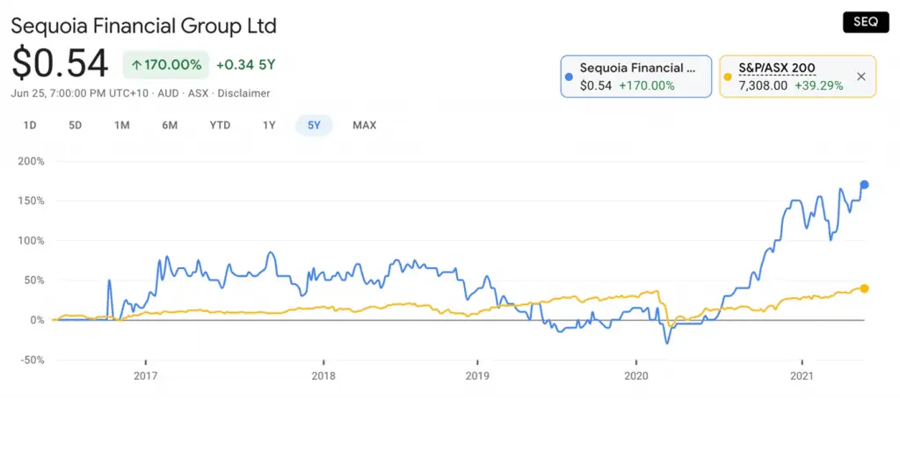900x452 pixels.
Task: Click the +39.29% index change value
Action: (x=818, y=85)
